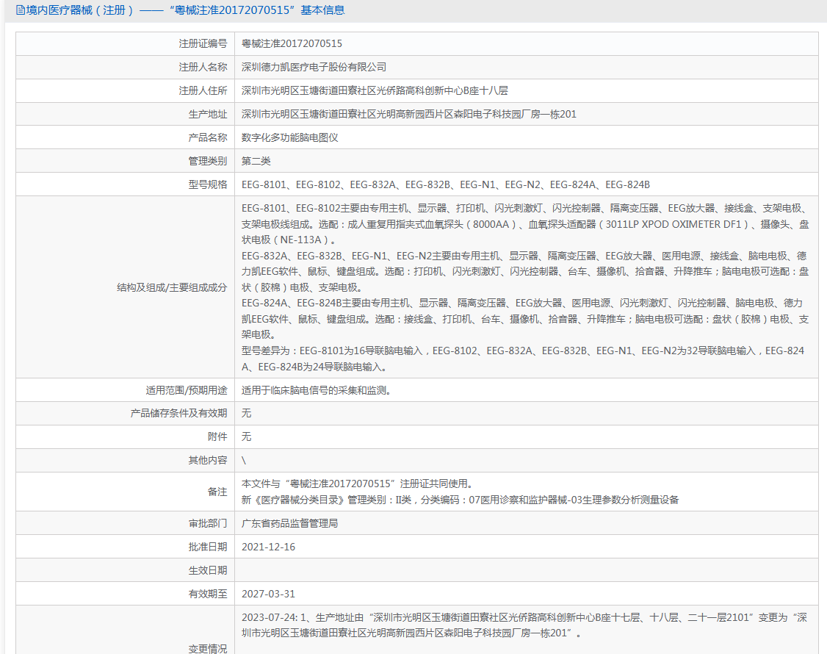Click the label '生产地址'
Viewport: 827px width, 654px height.
pyautogui.click(x=208, y=114)
